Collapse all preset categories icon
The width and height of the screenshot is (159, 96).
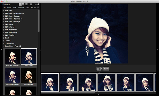31,4
